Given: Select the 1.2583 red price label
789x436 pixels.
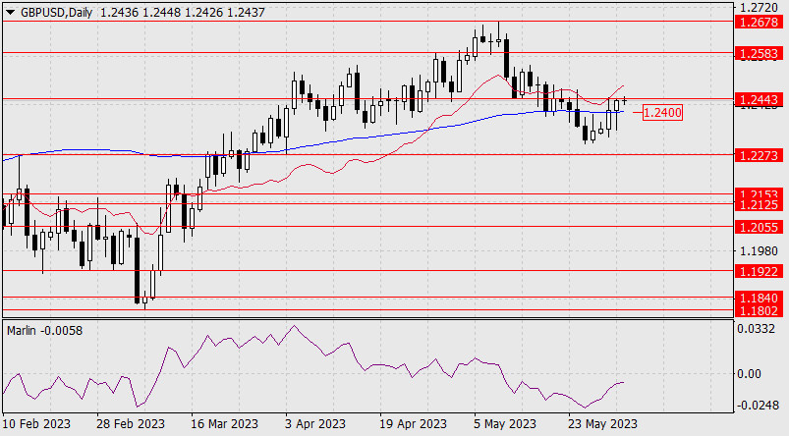Looking at the screenshot, I should [760, 53].
